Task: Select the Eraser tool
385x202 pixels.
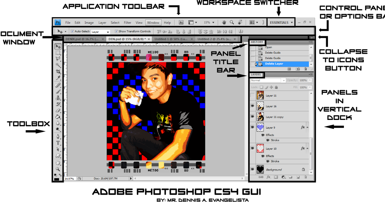Action: tap(58, 110)
